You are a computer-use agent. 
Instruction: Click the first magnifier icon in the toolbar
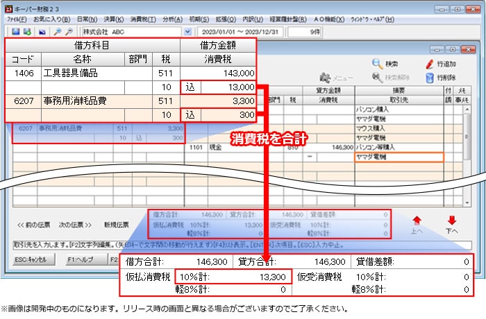[x=58, y=32]
